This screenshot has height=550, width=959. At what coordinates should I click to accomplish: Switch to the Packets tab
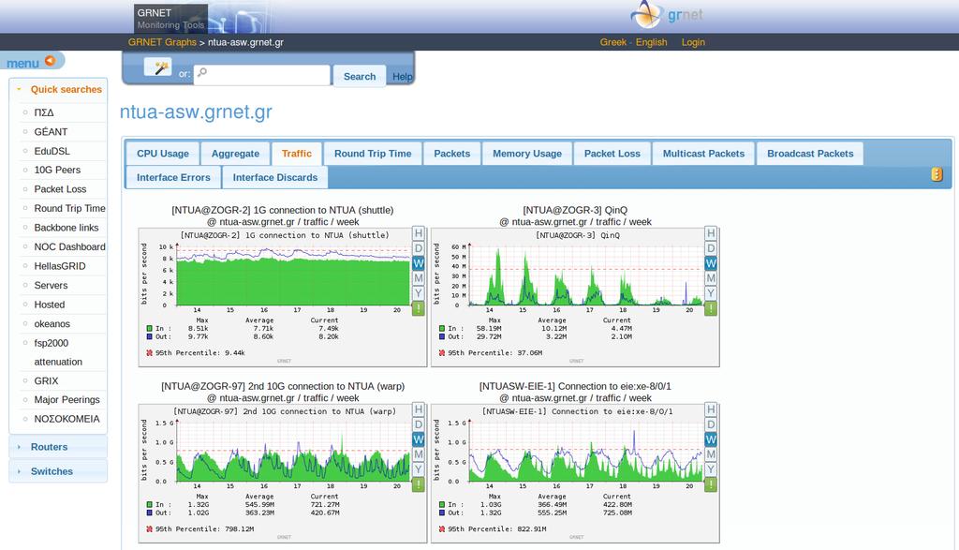point(452,154)
